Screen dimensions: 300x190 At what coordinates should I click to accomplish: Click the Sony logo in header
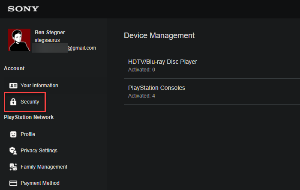pyautogui.click(x=23, y=9)
